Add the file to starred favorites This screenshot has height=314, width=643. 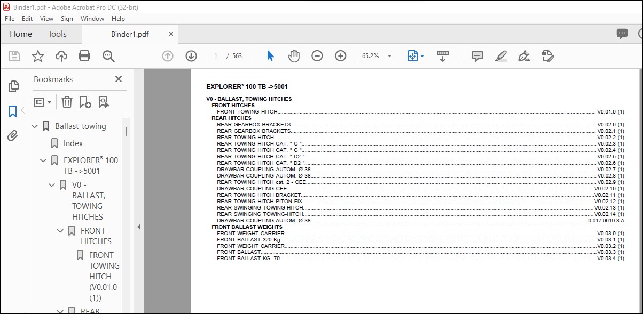38,56
